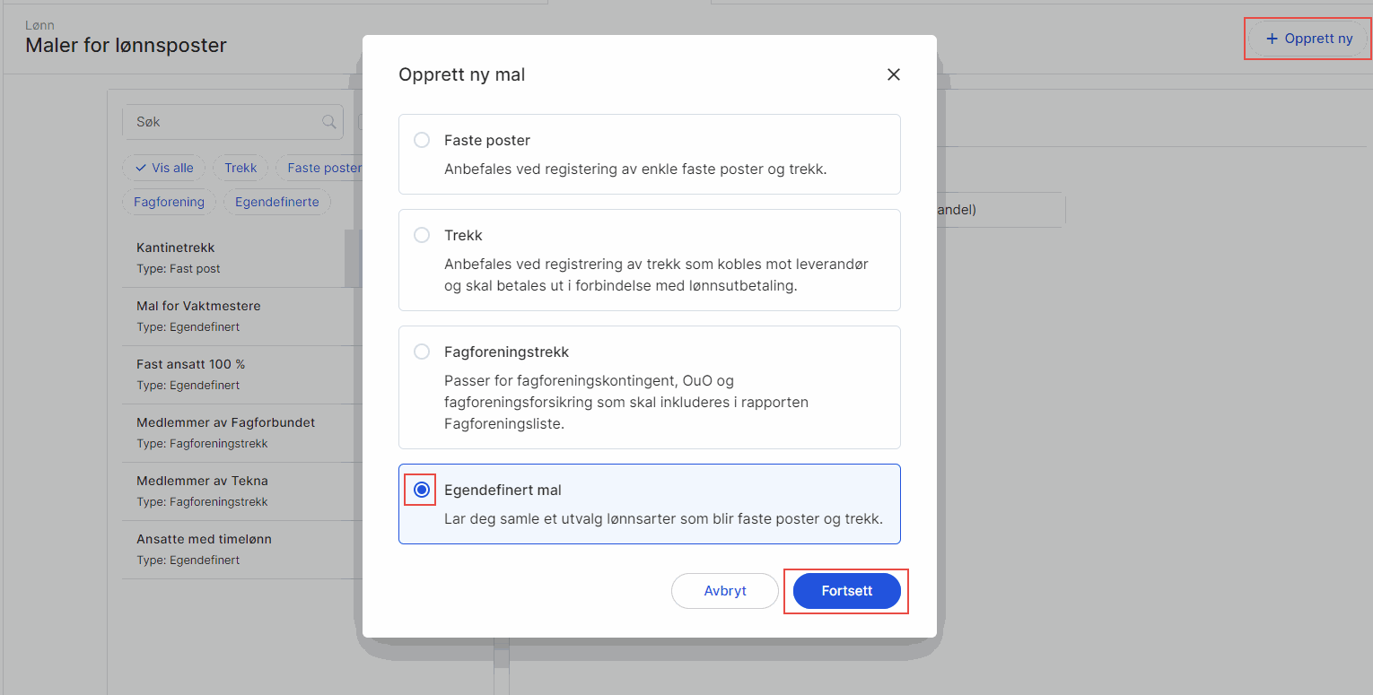This screenshot has width=1373, height=695.
Task: Click Avbryt to cancel
Action: [x=725, y=590]
